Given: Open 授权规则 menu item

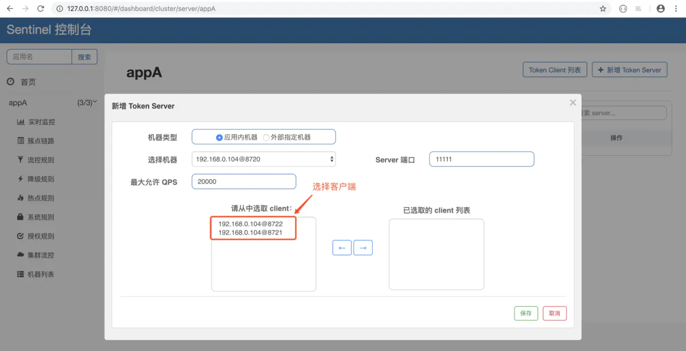Looking at the screenshot, I should pos(41,236).
